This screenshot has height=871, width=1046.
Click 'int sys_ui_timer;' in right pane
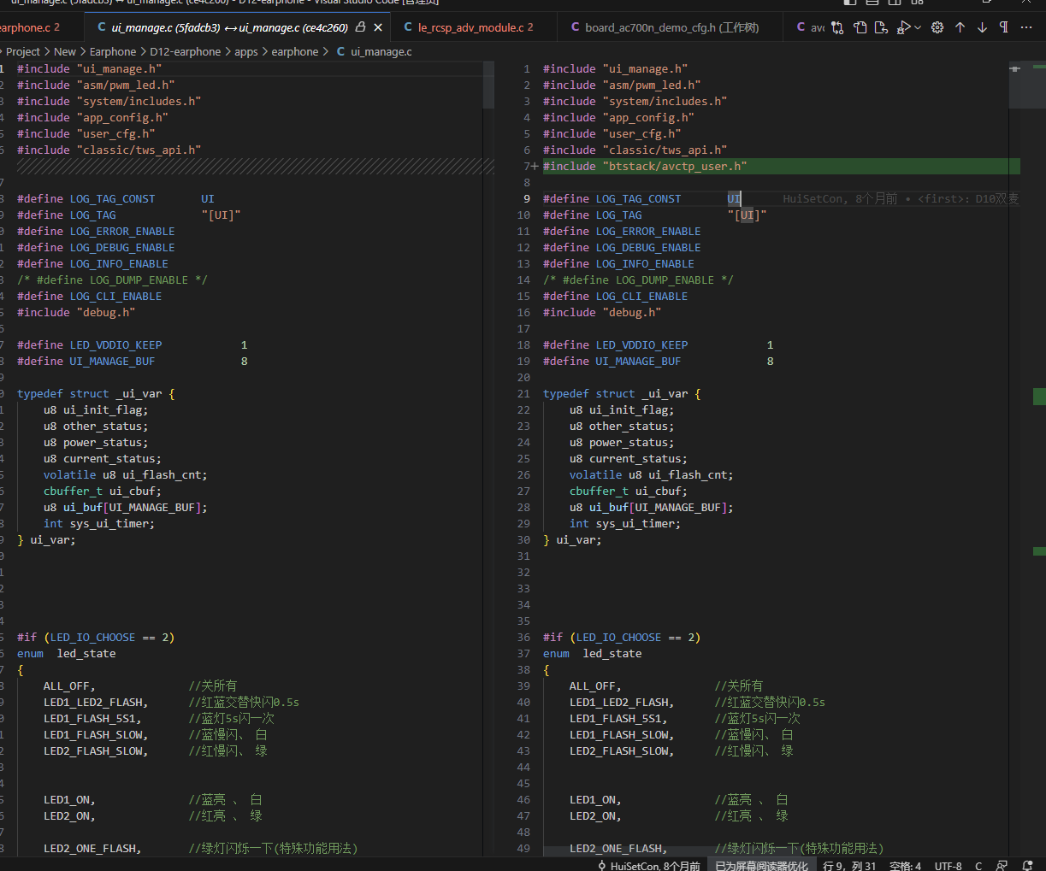click(625, 523)
